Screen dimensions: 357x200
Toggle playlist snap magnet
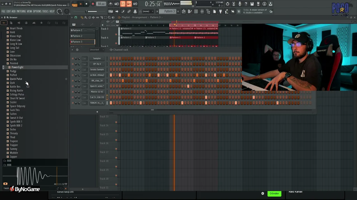76,17
